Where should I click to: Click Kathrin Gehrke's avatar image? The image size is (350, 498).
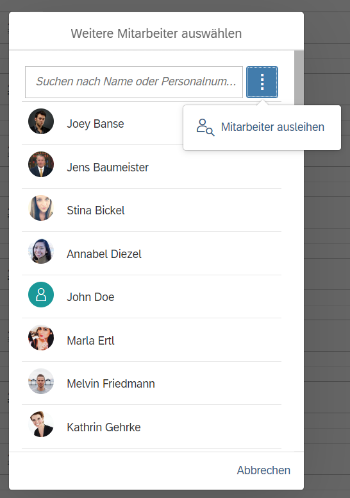point(41,424)
